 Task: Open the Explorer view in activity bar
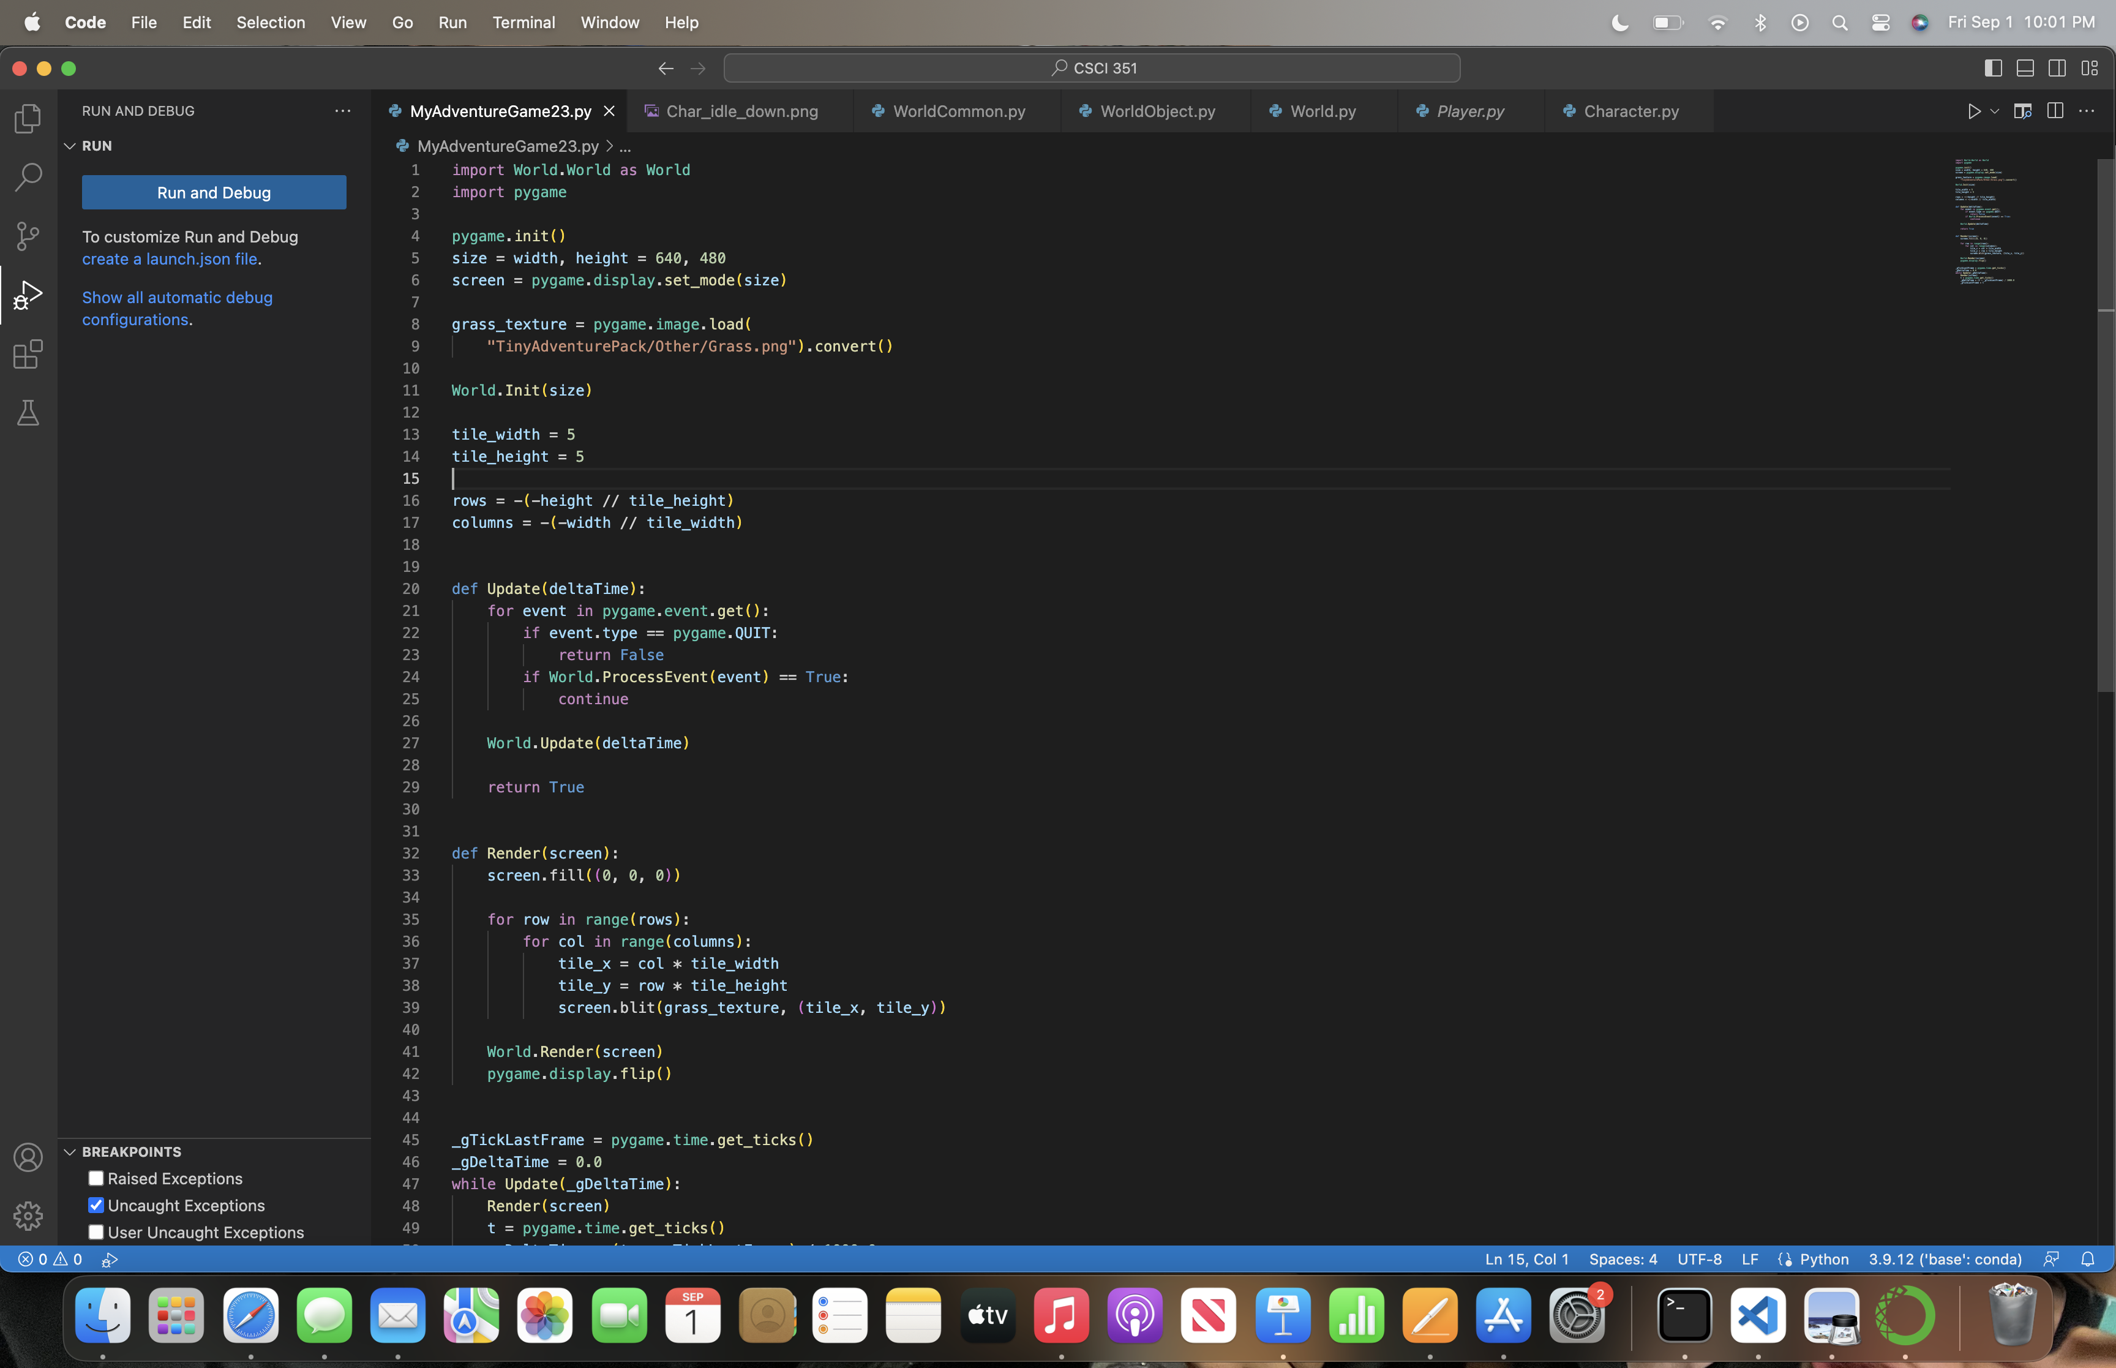click(x=28, y=118)
